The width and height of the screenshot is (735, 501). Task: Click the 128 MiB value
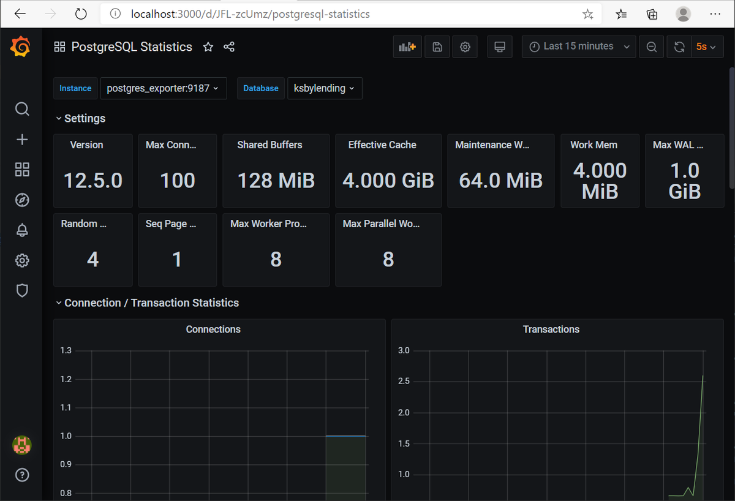click(276, 181)
